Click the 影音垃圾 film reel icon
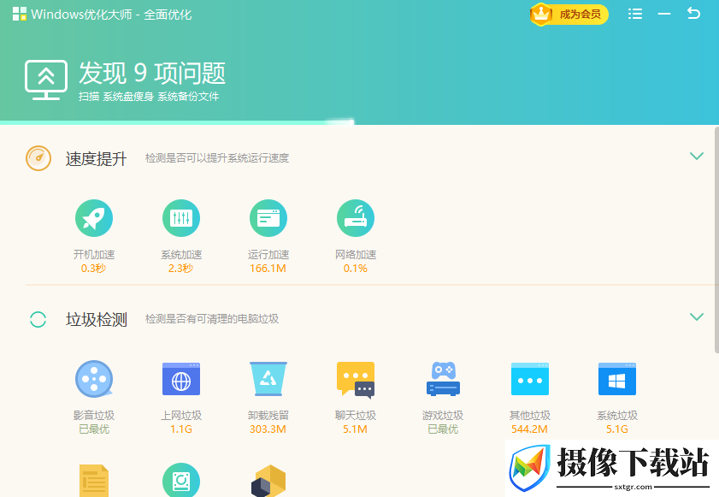 click(x=94, y=379)
